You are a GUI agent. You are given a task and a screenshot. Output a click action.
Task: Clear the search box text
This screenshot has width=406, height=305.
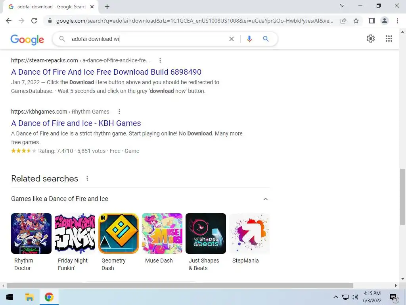coord(232,39)
